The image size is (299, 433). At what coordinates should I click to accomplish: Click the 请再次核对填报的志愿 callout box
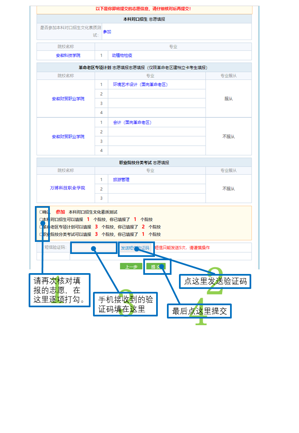point(59,290)
